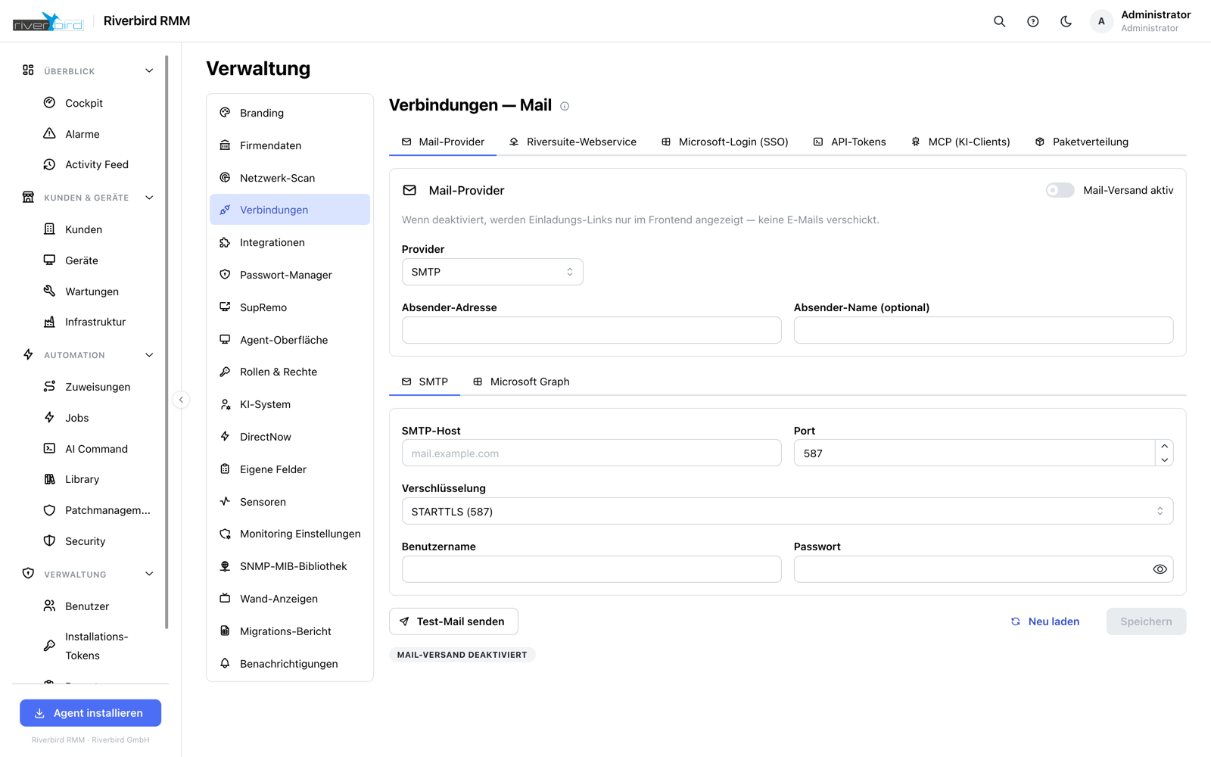This screenshot has height=757, width=1211.
Task: Switch to the Microsoft-Login (SSO) tab
Action: (724, 142)
